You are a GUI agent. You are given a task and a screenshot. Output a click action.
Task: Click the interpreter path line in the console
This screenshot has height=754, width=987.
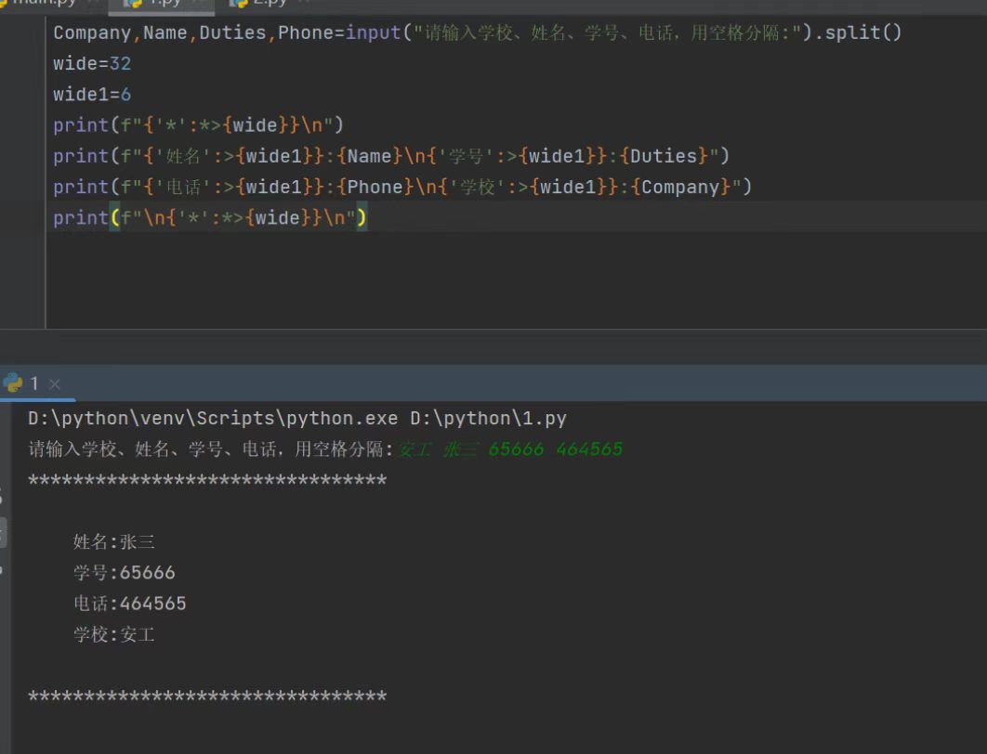pos(296,419)
